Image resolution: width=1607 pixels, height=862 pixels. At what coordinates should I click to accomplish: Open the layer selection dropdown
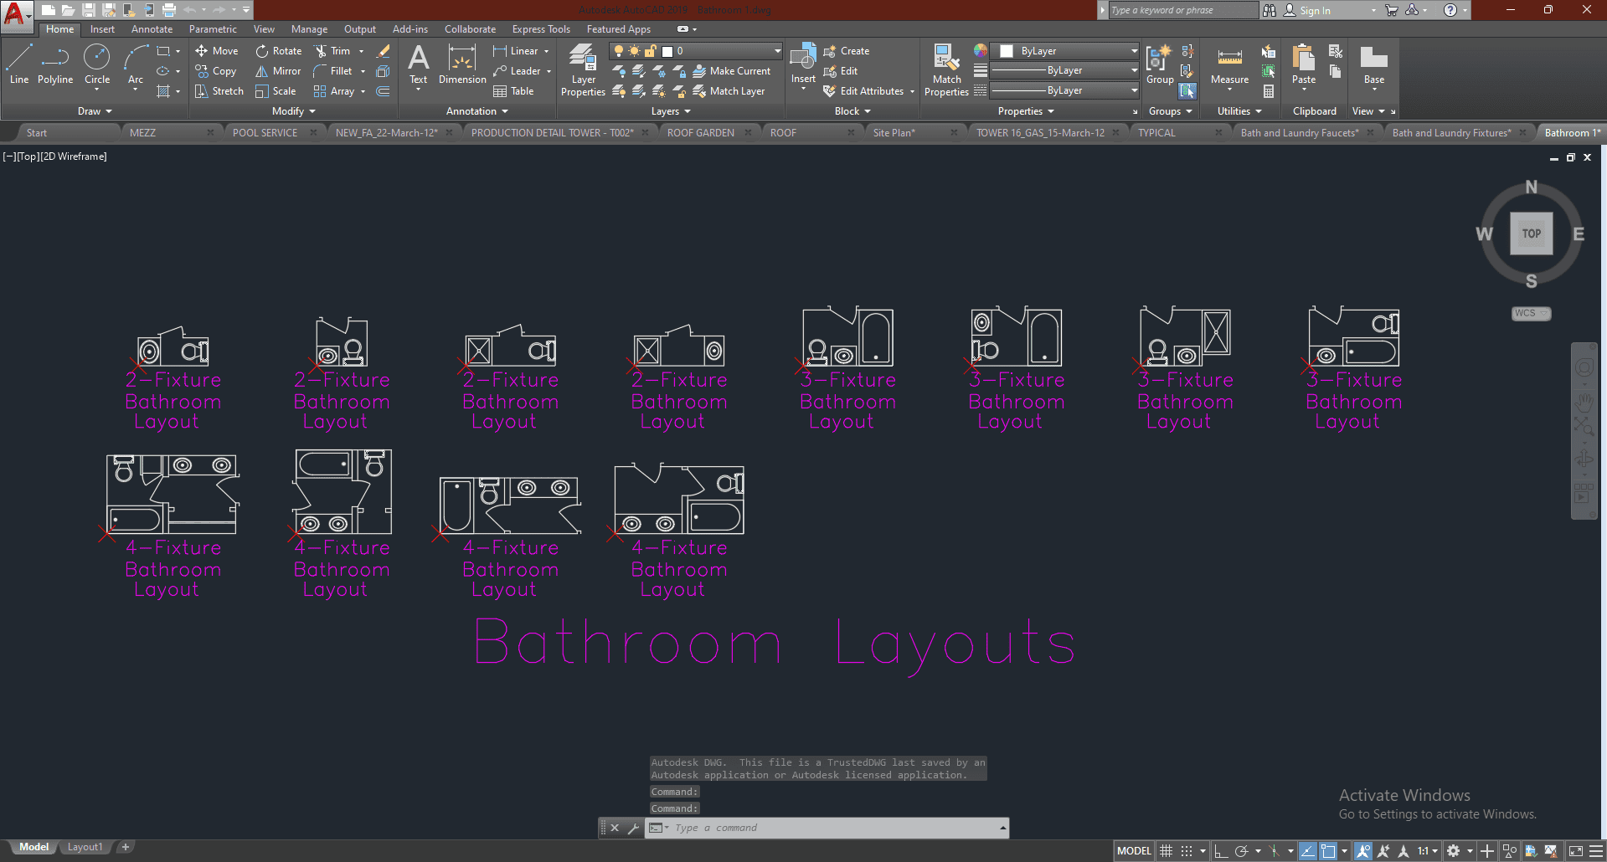(x=778, y=51)
